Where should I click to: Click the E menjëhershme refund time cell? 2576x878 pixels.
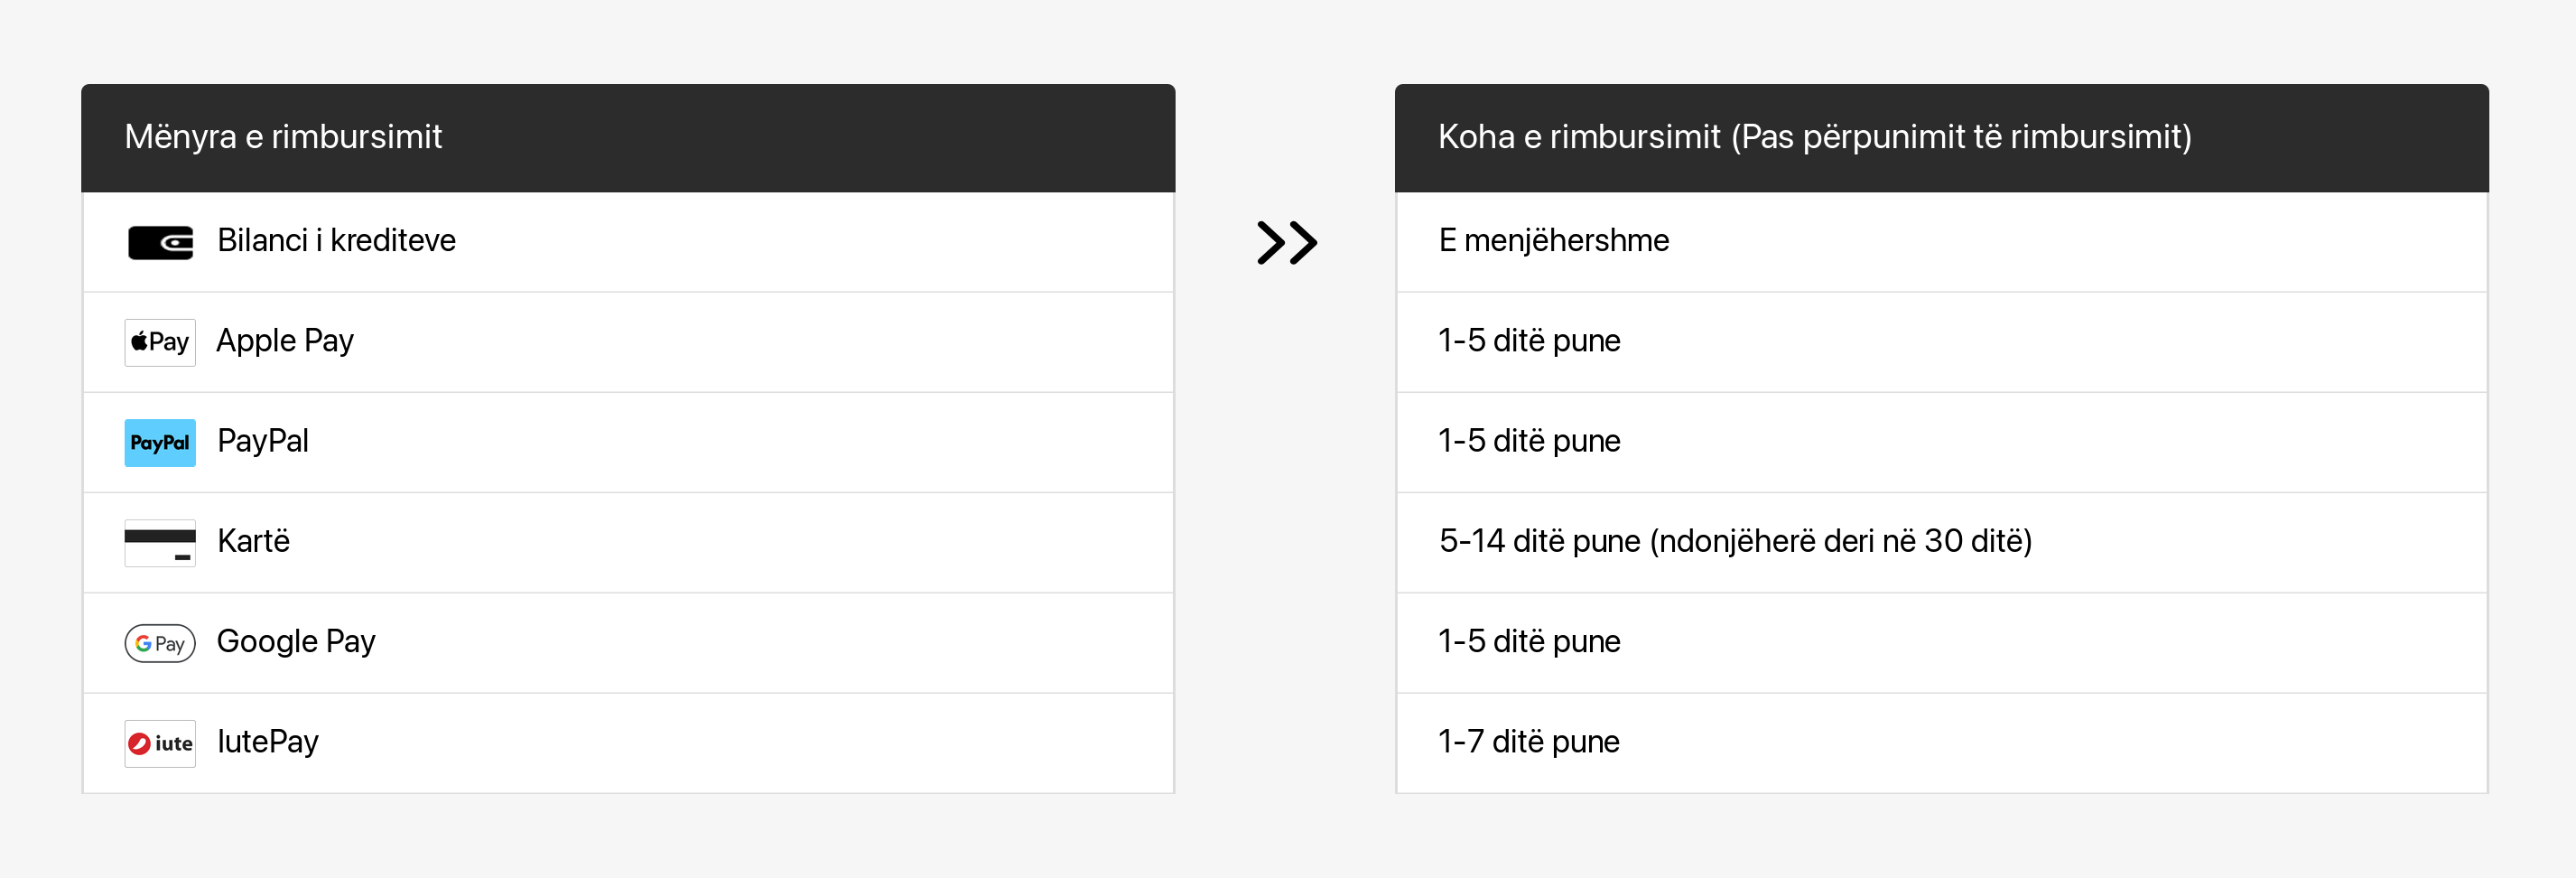point(1553,241)
